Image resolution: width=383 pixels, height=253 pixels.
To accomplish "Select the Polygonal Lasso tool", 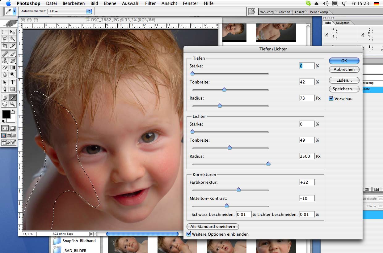I will (5, 39).
